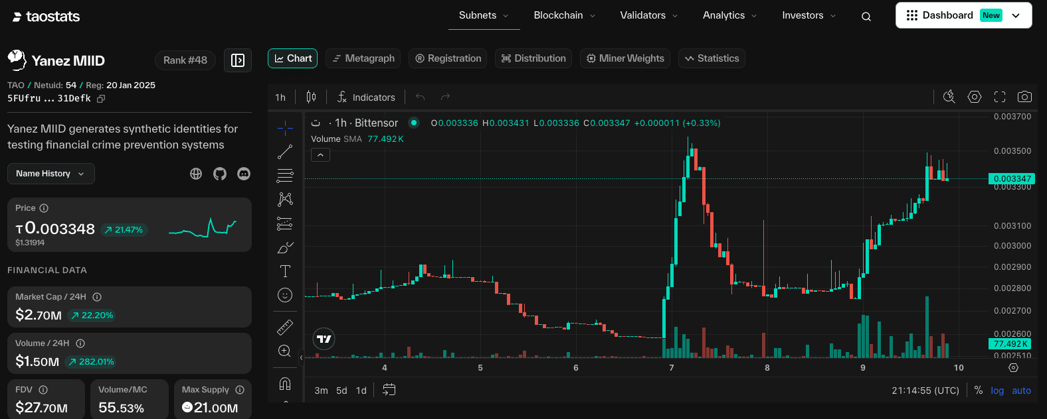
Task: Copy the 5FUfru...31Defk wallet address
Action: (101, 99)
